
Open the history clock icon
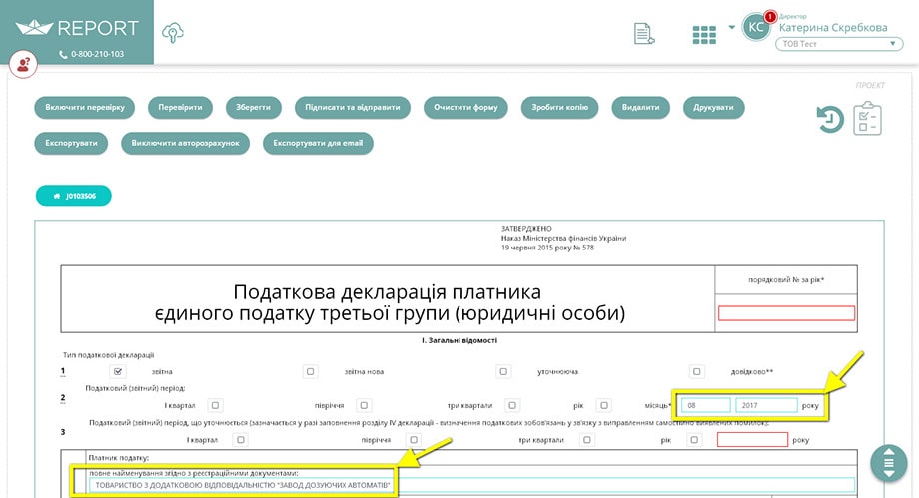tap(830, 120)
